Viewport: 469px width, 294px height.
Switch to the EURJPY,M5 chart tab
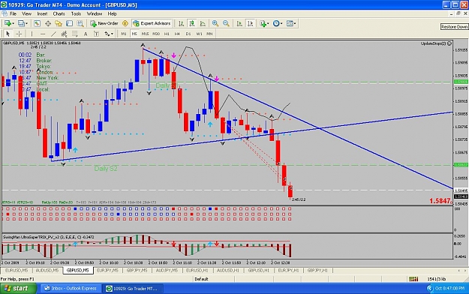107,270
